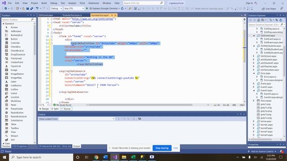Switch to Design view

coord(44,109)
